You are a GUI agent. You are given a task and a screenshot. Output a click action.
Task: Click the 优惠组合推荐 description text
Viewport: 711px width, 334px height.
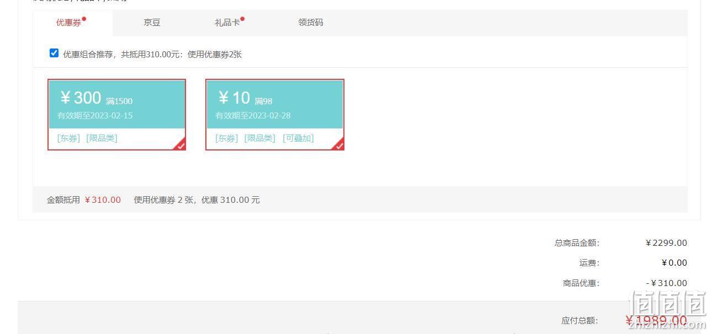point(152,55)
